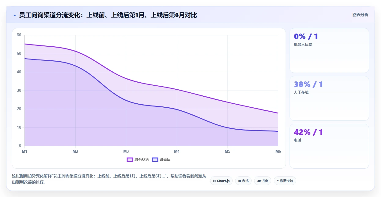Click the 图表分析 label in the header

coord(360,15)
